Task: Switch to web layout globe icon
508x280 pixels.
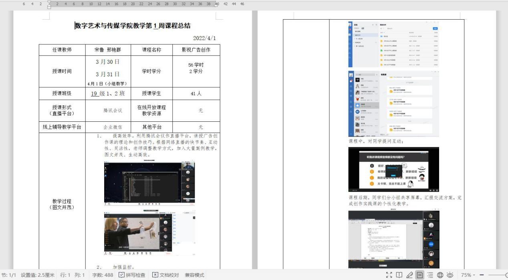Action: (440, 275)
